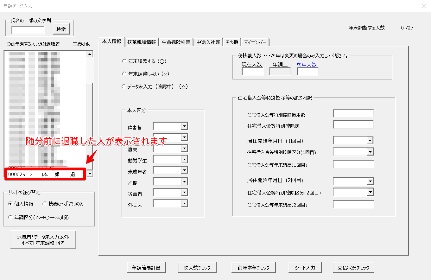The width and height of the screenshot is (431, 280).
Task: Click the employee list scrollbar thumb
Action: coord(90,126)
